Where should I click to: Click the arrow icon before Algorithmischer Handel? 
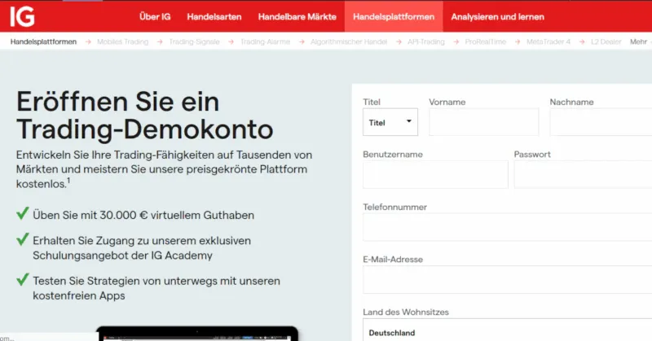pyautogui.click(x=302, y=42)
